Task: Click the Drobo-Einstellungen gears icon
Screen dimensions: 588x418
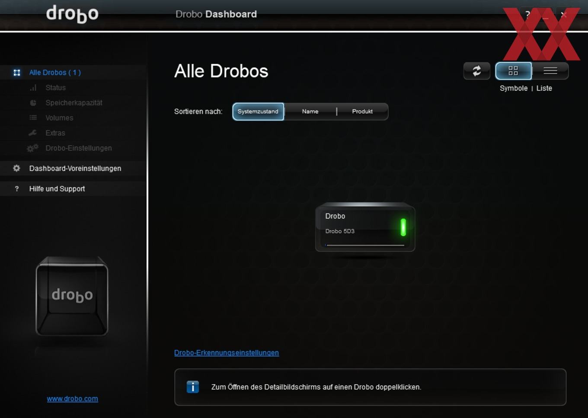Action: coord(32,148)
